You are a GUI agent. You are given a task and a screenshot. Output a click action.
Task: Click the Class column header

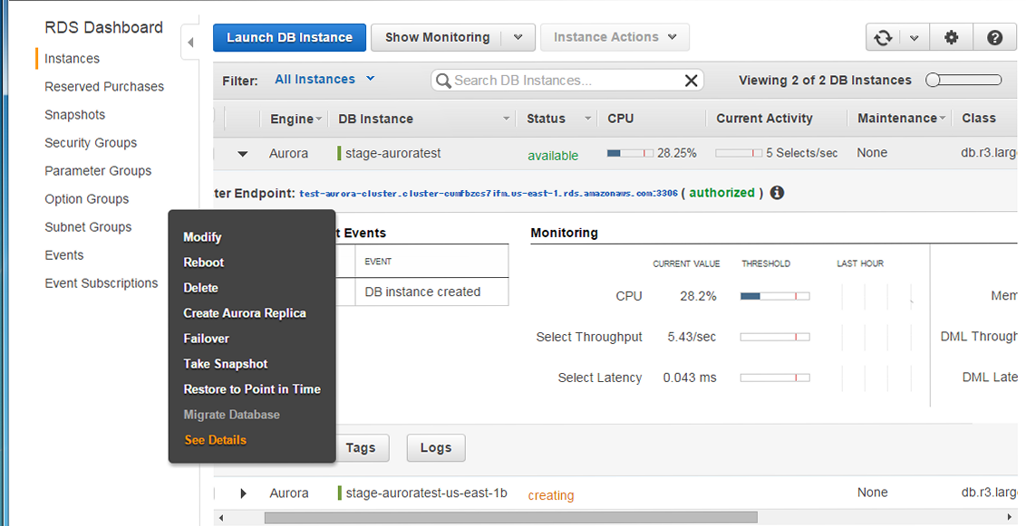[x=978, y=119]
